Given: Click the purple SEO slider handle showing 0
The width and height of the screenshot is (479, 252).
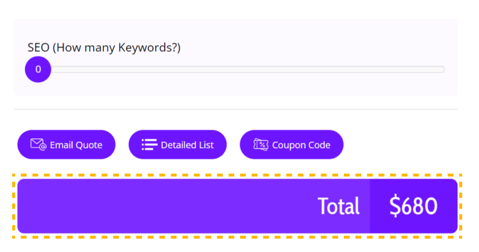Looking at the screenshot, I should pos(38,70).
